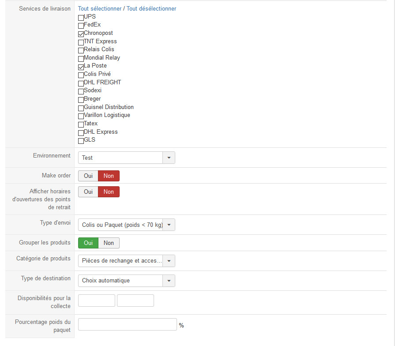399x346 pixels.
Task: Click the Environnement dropdown arrow
Action: click(169, 158)
